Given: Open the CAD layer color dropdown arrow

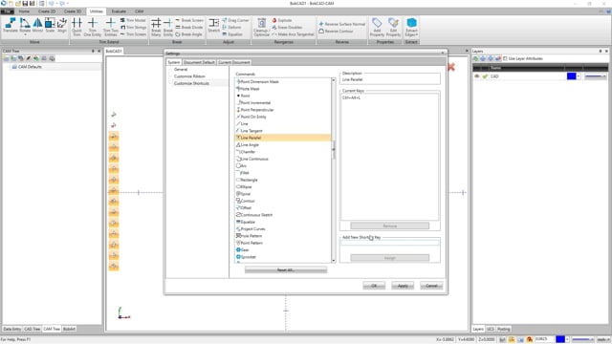Looking at the screenshot, I should point(579,76).
